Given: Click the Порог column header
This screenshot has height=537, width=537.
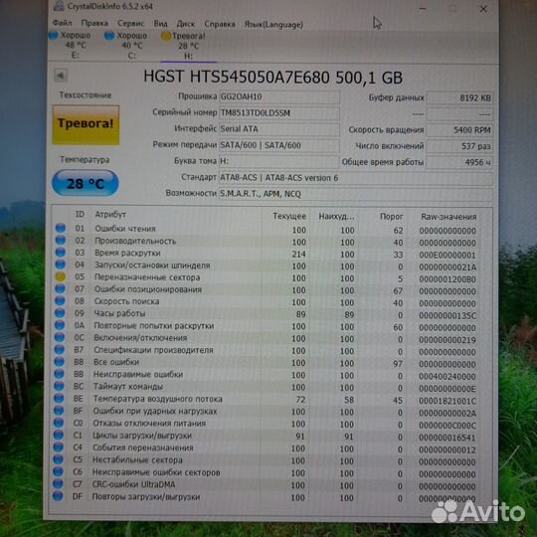Looking at the screenshot, I should 391,217.
